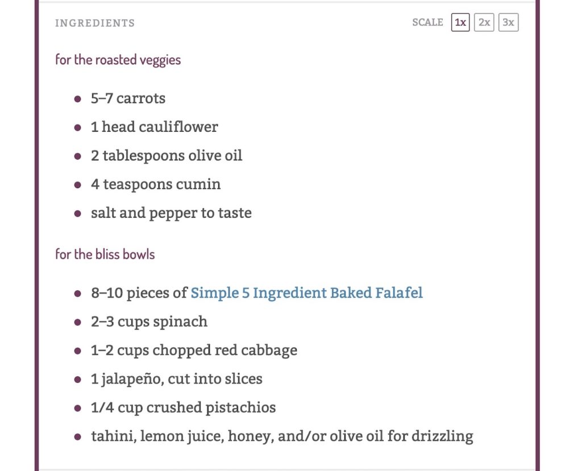Click the "8–10 pieces of" text

tap(139, 293)
